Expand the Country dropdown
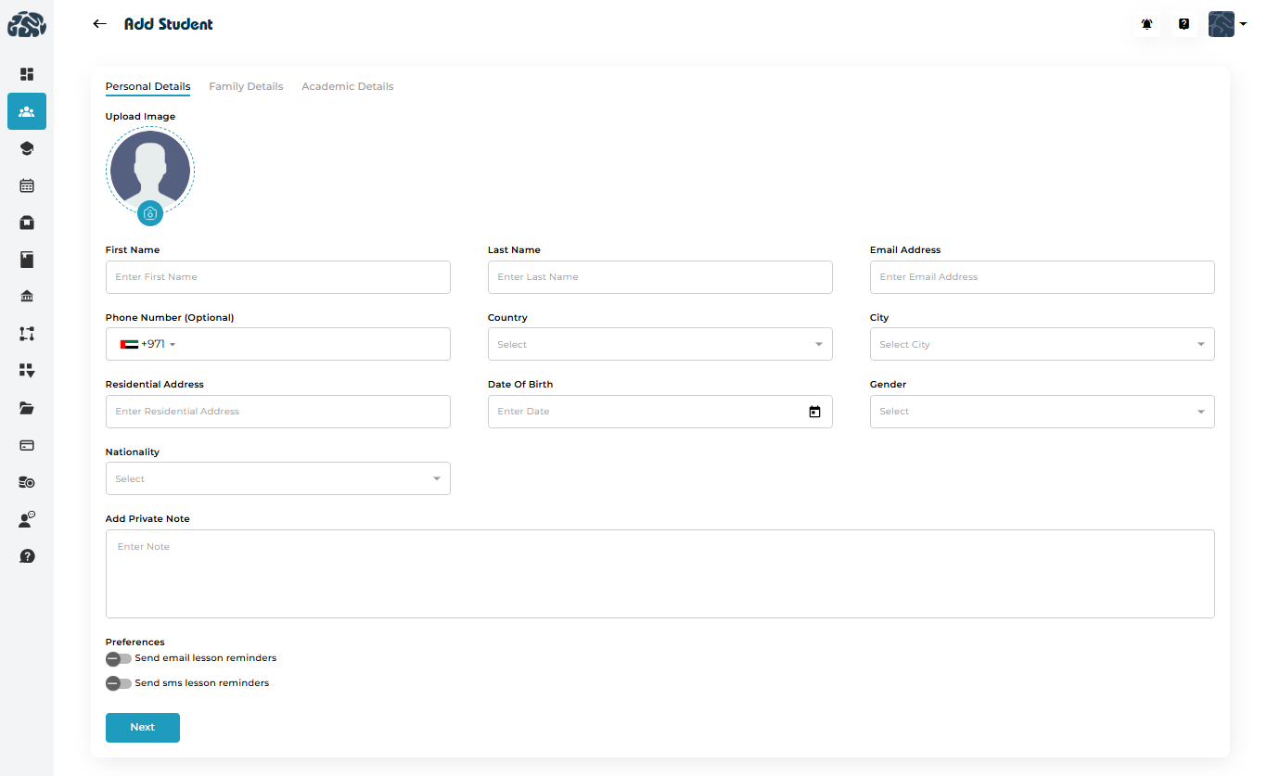Image resolution: width=1267 pixels, height=776 pixels. pyautogui.click(x=659, y=344)
